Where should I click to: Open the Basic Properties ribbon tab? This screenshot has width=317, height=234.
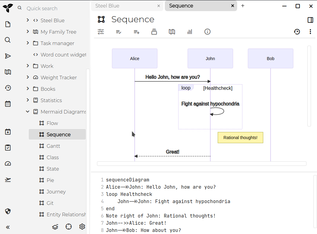tap(101, 32)
